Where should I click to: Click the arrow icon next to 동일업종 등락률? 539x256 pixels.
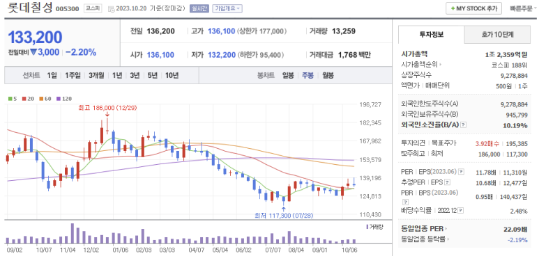(449, 239)
